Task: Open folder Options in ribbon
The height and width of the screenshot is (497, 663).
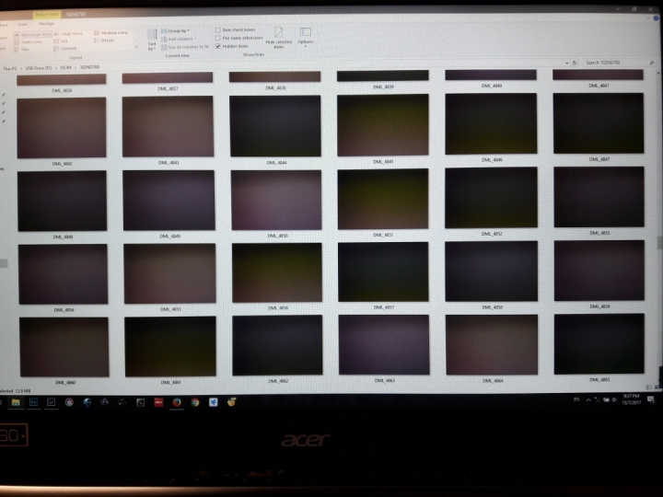Action: point(306,36)
